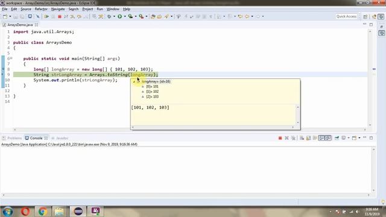The image size is (386, 217).
Task: Click the Resume debug icon
Action: [46, 16]
